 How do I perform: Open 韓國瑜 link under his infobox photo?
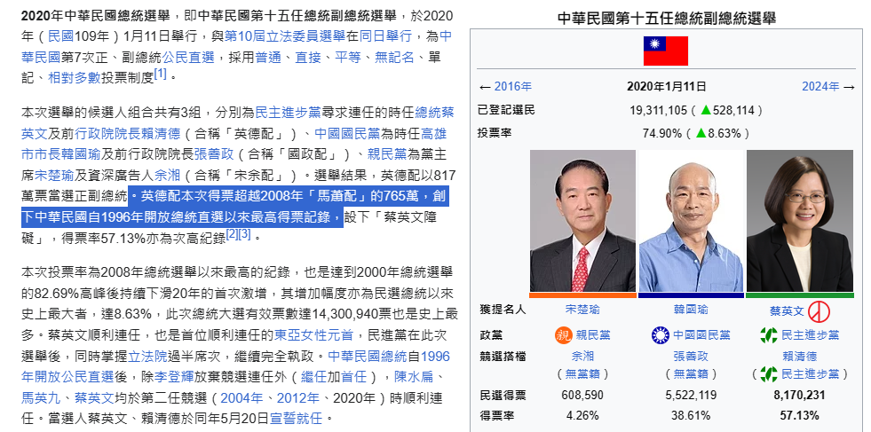[x=691, y=310]
